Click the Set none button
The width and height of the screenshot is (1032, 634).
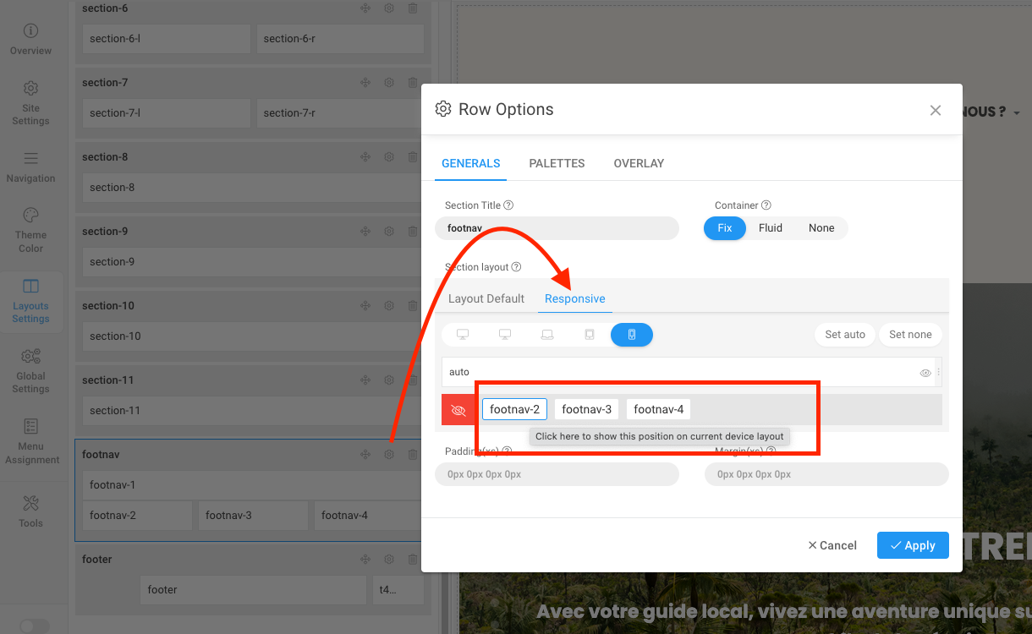point(910,335)
